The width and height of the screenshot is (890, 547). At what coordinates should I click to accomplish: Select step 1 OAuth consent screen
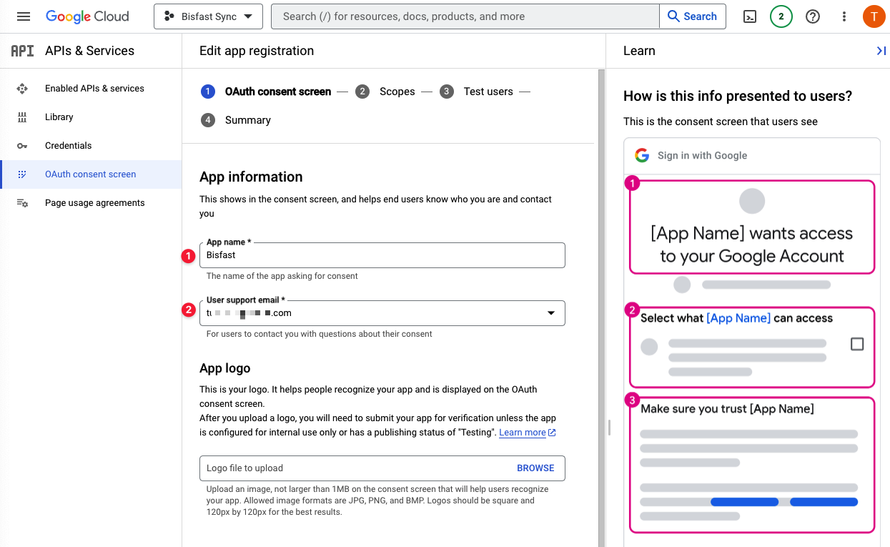tap(267, 92)
